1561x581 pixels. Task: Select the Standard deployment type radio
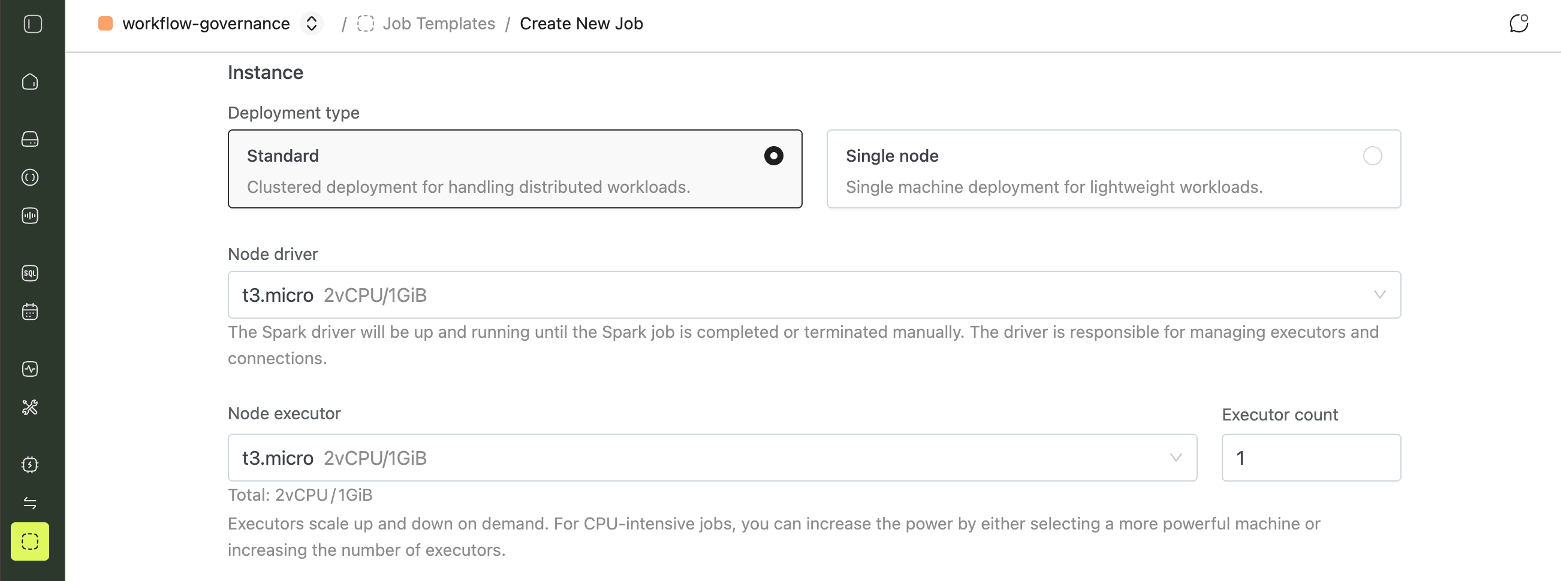click(x=773, y=156)
